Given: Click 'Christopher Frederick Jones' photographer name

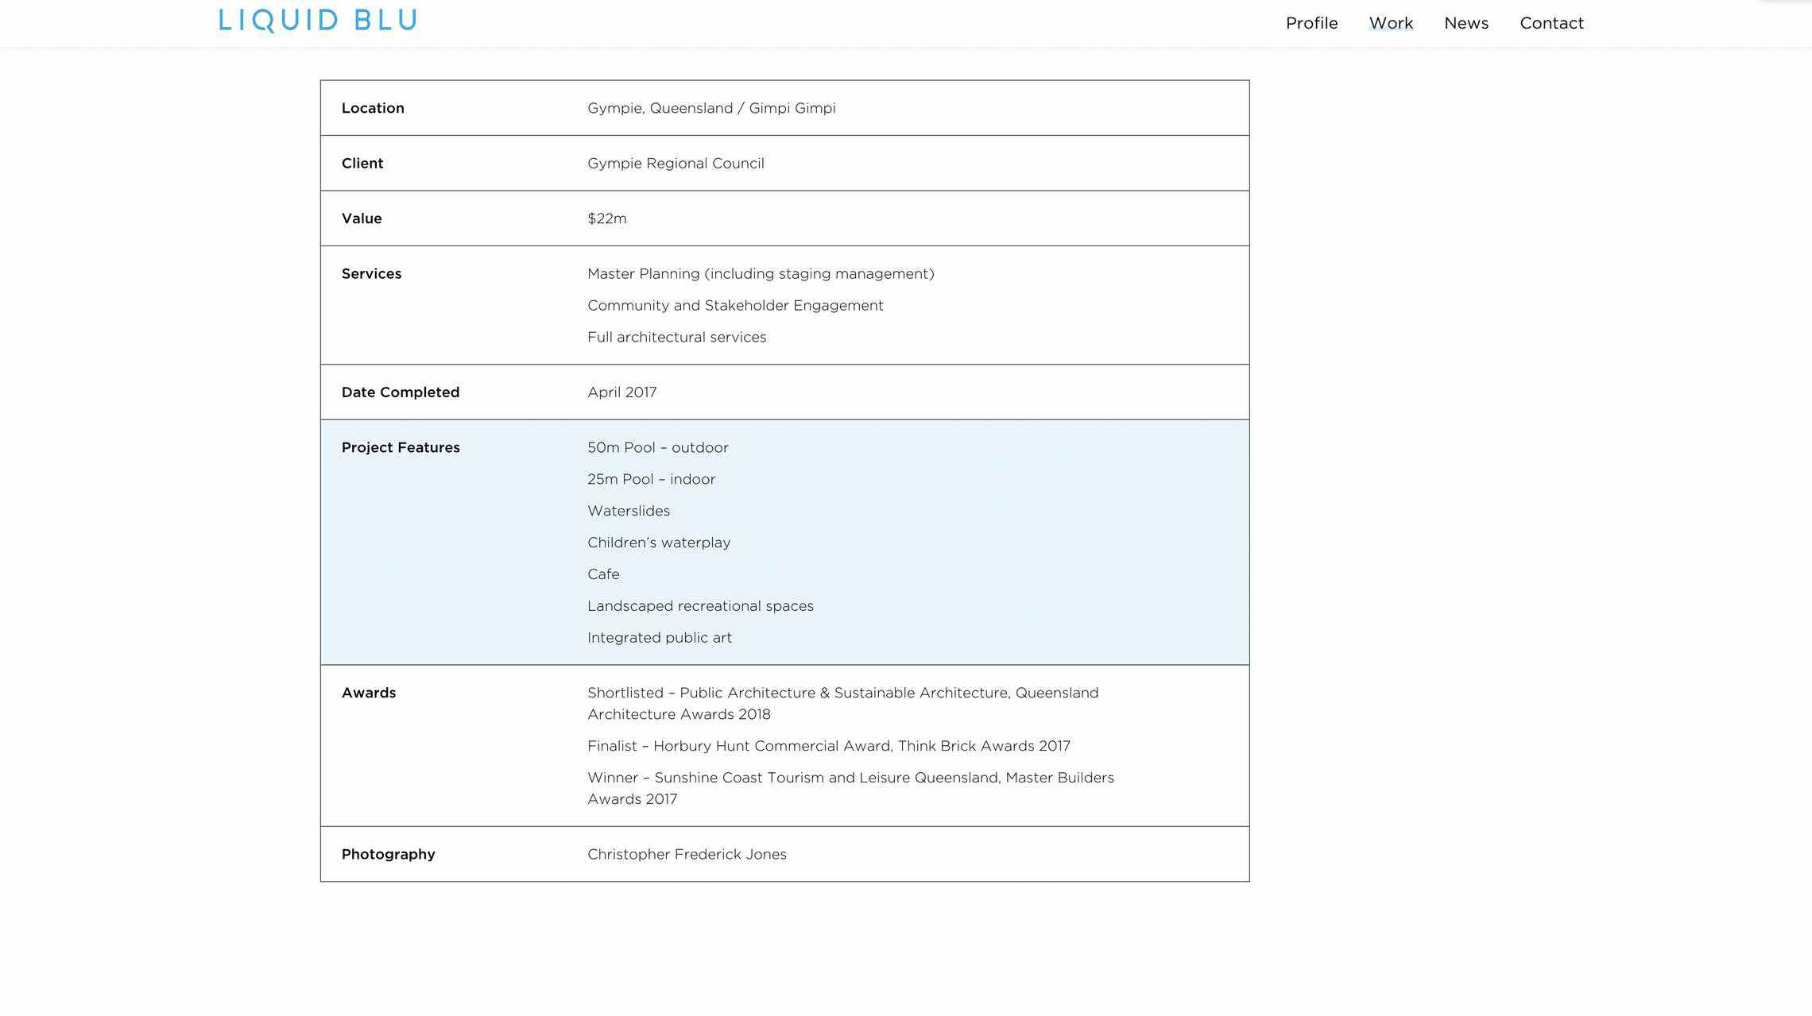Looking at the screenshot, I should [687, 855].
